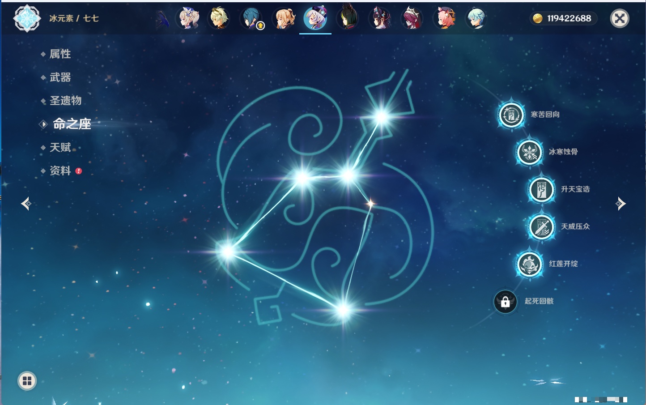Image resolution: width=646 pixels, height=405 pixels.
Task: Open the 寒苦回向 constellation icon
Action: pos(511,115)
